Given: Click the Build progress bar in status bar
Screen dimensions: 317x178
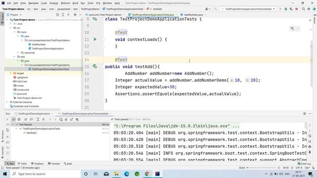Looking at the screenshot, I should pos(262,168).
